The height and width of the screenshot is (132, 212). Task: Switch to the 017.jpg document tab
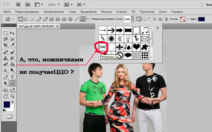pos(36,26)
